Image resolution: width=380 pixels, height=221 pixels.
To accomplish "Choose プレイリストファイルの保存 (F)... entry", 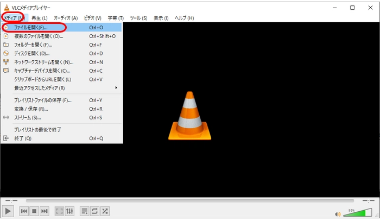I will pyautogui.click(x=61, y=100).
